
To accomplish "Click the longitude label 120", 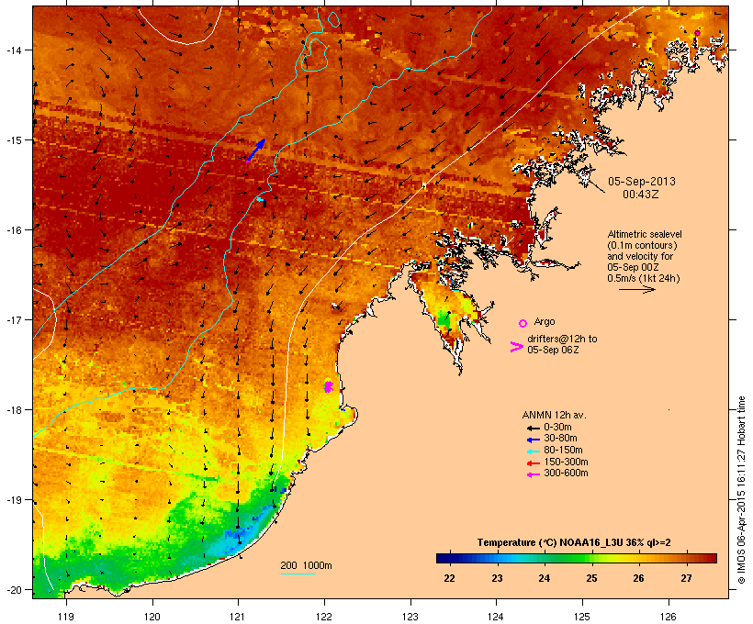I will [152, 617].
